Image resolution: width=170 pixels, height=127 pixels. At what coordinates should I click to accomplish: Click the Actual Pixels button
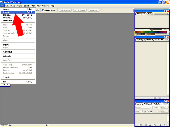tap(65, 10)
